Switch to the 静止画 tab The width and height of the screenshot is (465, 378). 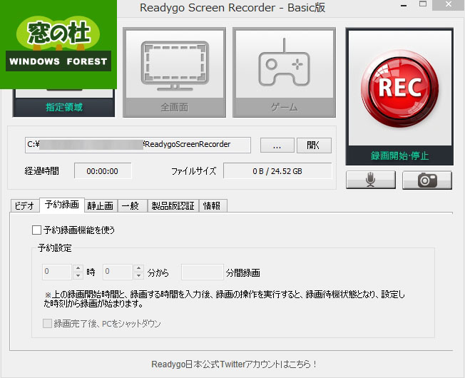click(101, 205)
